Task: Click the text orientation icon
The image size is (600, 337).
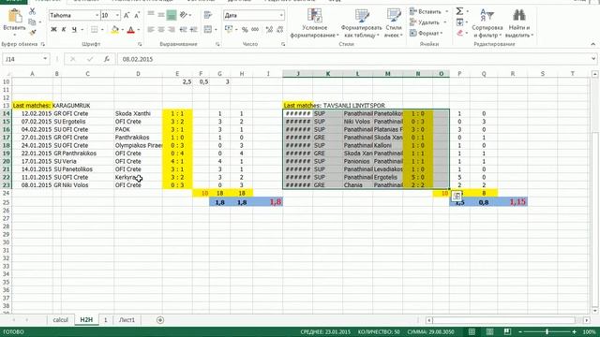Action: (184, 15)
